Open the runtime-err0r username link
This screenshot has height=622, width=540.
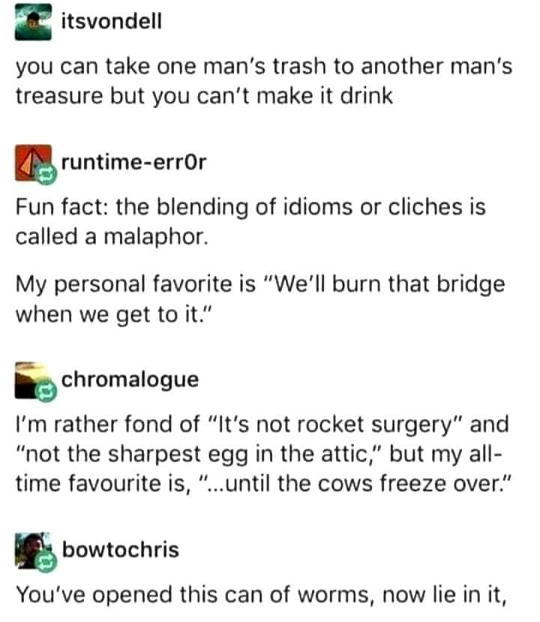tap(133, 162)
